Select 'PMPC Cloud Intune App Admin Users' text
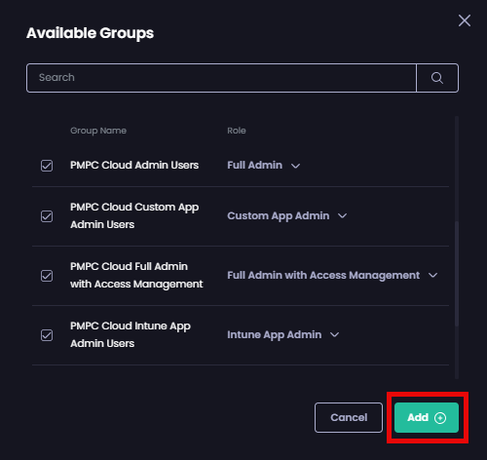The width and height of the screenshot is (487, 460). click(x=131, y=334)
